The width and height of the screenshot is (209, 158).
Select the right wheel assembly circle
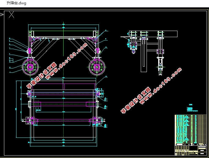tap(97, 67)
